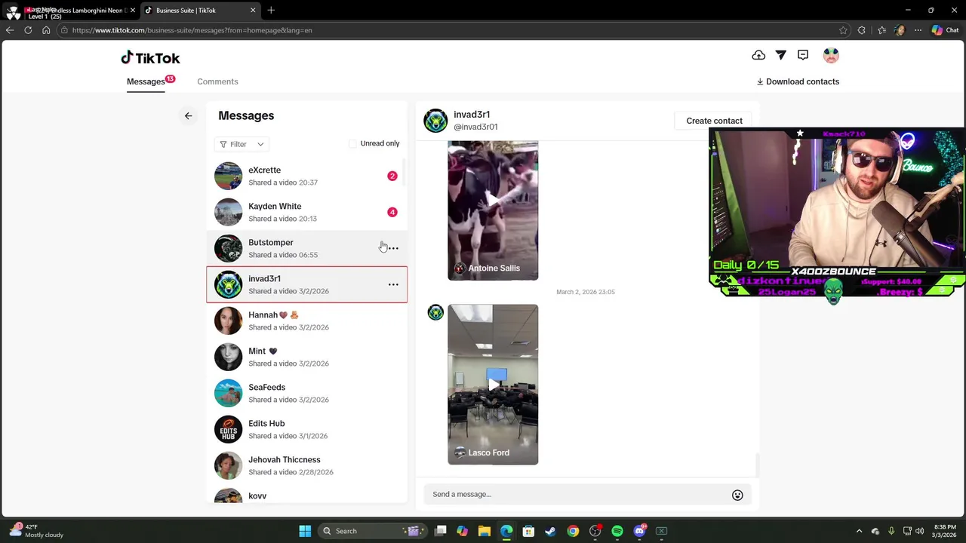Viewport: 966px width, 543px height.
Task: Show hidden system tray icons
Action: [x=859, y=531]
